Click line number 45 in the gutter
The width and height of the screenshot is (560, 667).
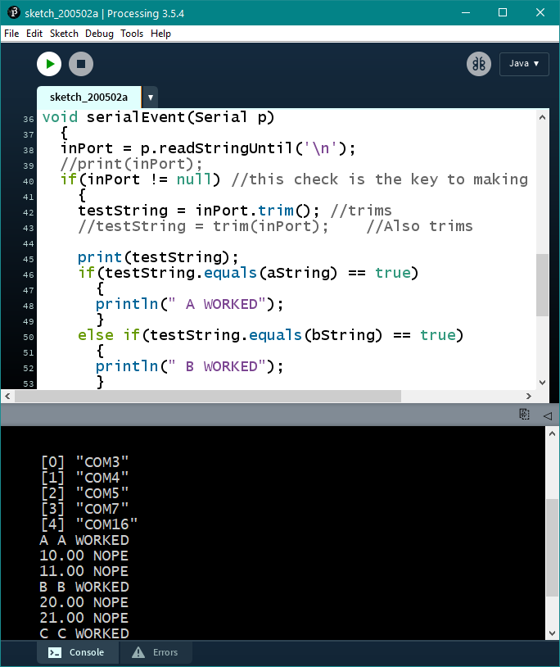pos(29,259)
